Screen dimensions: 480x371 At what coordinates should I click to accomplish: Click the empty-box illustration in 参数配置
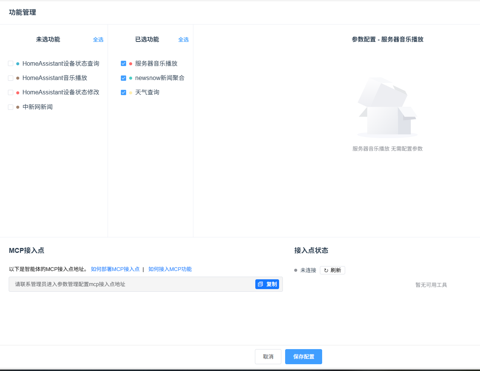pyautogui.click(x=387, y=108)
